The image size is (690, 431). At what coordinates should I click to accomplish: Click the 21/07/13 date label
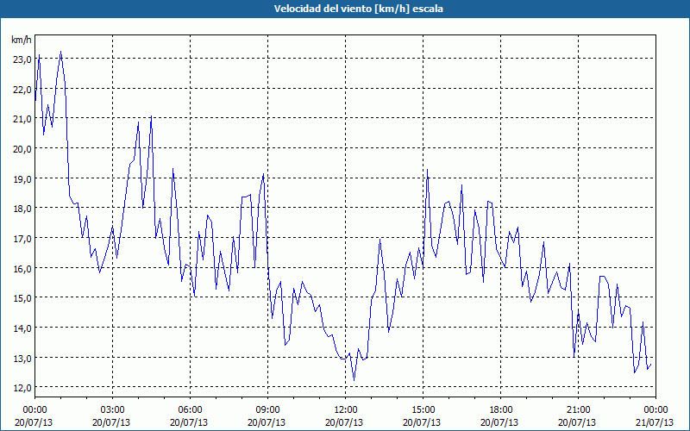pyautogui.click(x=655, y=422)
